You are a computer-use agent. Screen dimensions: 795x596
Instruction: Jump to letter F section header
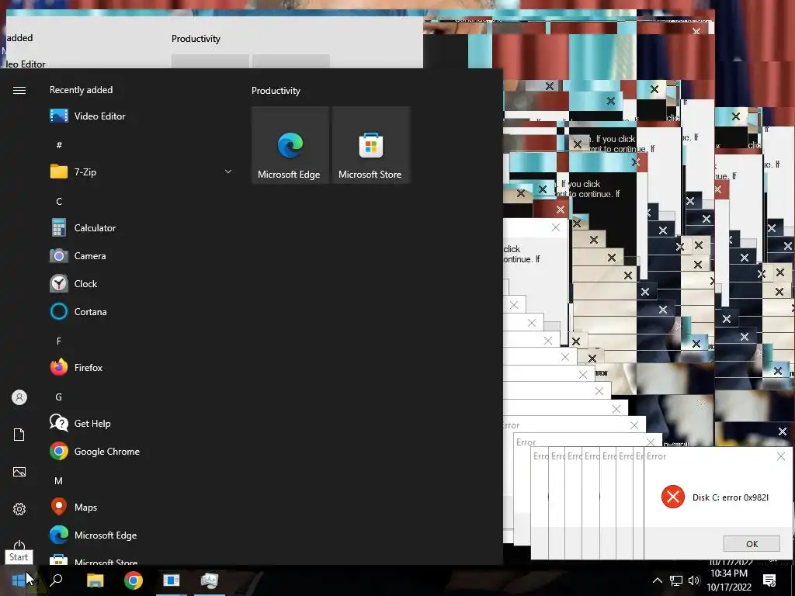click(59, 341)
